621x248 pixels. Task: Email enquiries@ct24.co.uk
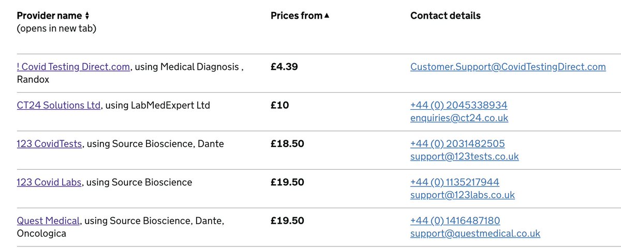(459, 118)
